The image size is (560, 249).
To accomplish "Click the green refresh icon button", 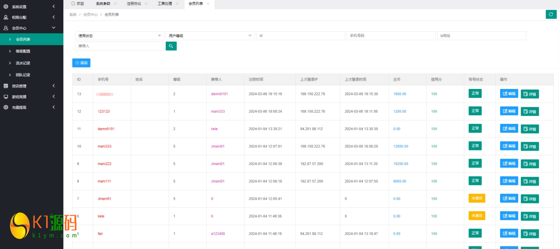I will (x=551, y=14).
